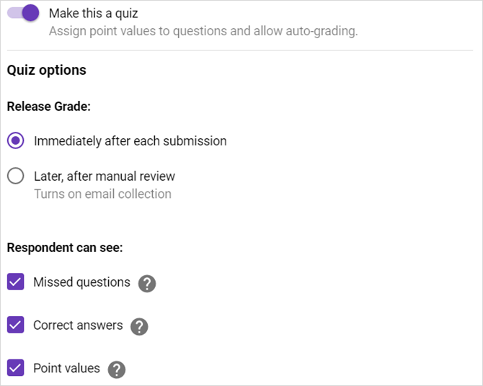Uncheck the Correct answers checkbox
Viewport: 483px width, 386px height.
16,326
